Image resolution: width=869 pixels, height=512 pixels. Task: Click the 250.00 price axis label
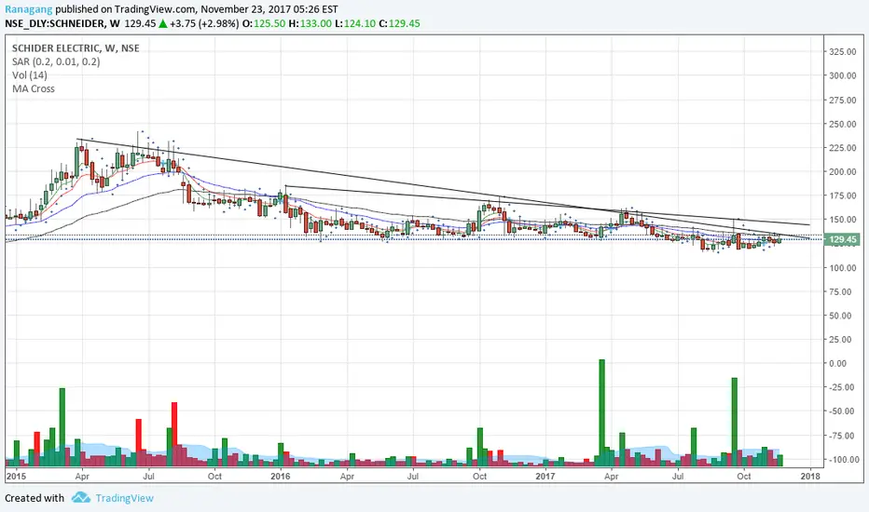coord(842,124)
